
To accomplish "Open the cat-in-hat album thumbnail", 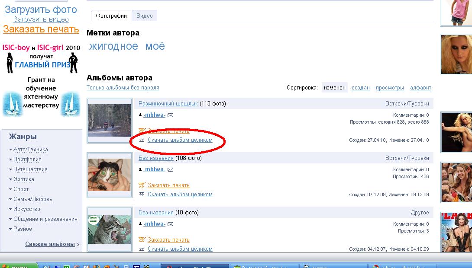I will tap(110, 174).
